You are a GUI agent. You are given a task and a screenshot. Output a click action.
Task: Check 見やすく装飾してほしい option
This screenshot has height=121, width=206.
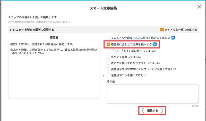pyautogui.click(x=108, y=57)
